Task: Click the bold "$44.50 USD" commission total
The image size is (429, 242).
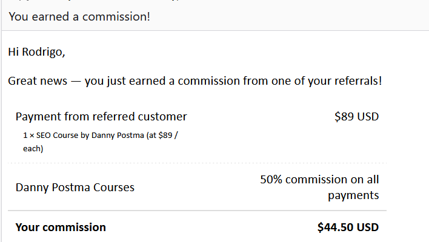Action: 348,227
